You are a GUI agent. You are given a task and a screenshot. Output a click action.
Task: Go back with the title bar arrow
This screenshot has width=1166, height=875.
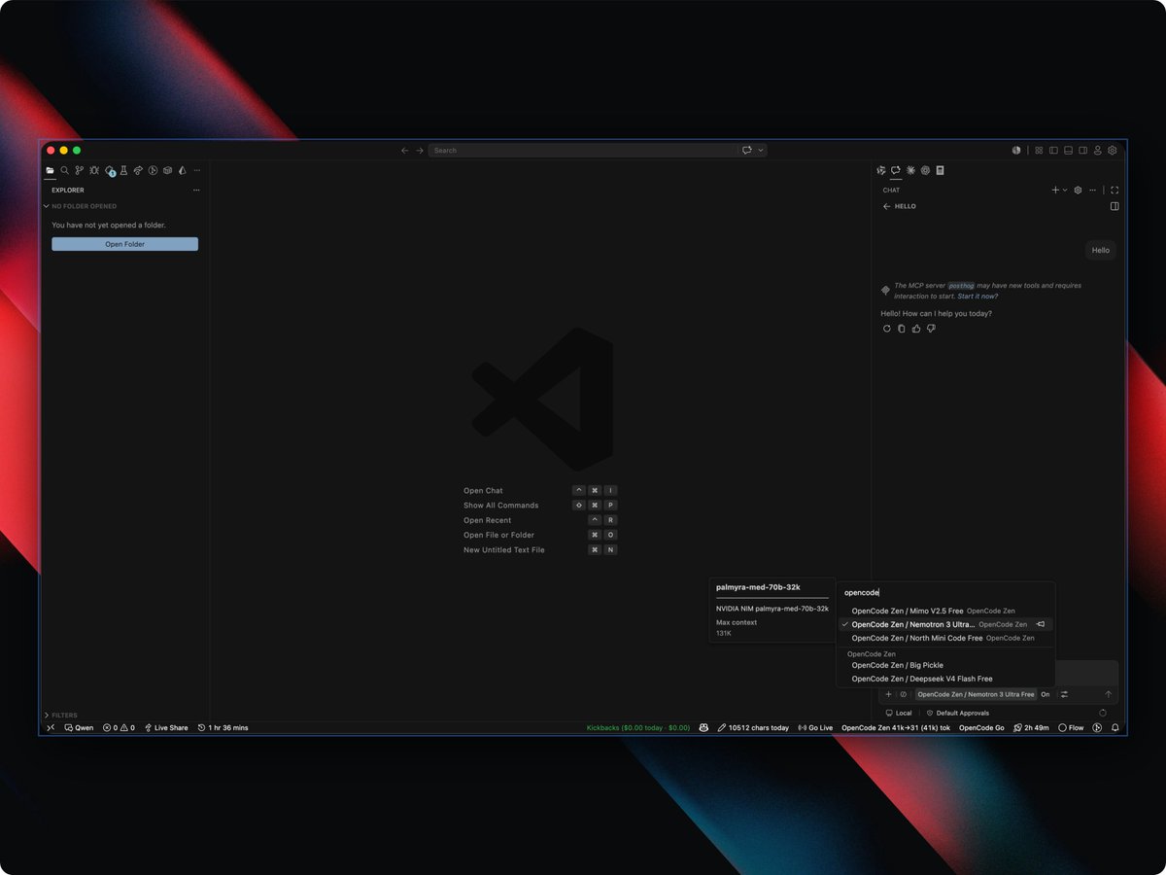point(405,151)
